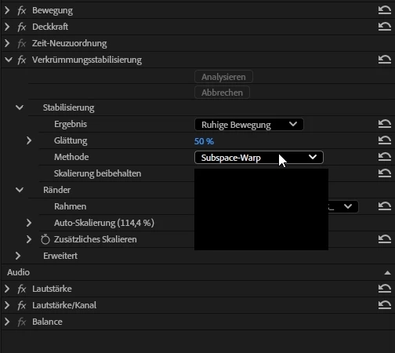The height and width of the screenshot is (353, 395).
Task: Expand the Zusätzliches Skalieren parameter
Action: tap(29, 239)
